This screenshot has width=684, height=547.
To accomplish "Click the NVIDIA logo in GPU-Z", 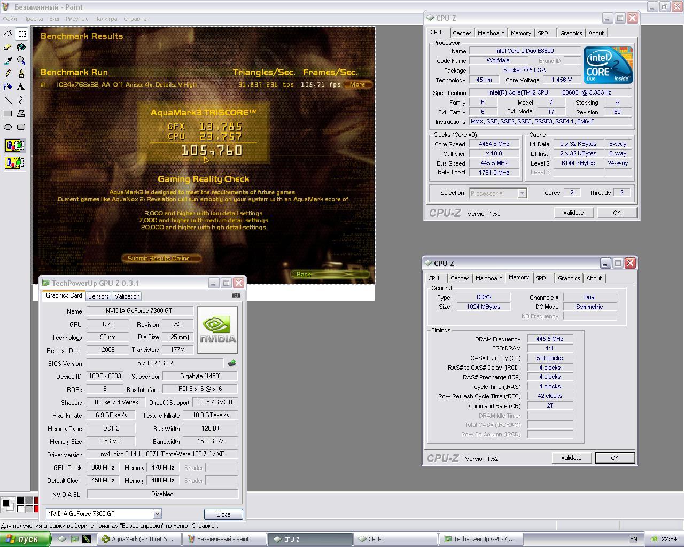I will pyautogui.click(x=217, y=330).
